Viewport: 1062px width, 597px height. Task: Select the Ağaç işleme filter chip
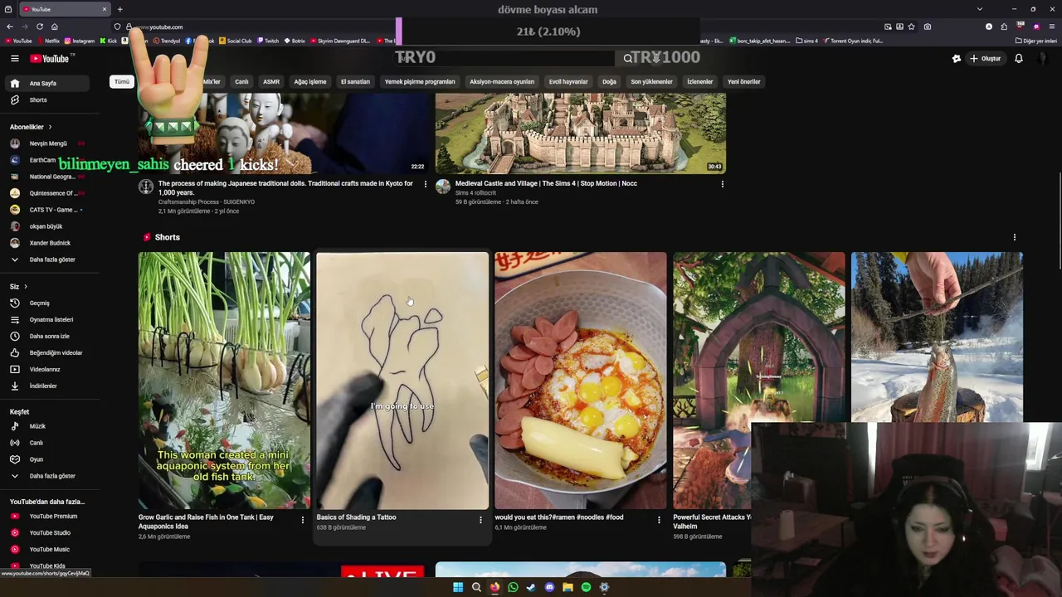pyautogui.click(x=310, y=81)
